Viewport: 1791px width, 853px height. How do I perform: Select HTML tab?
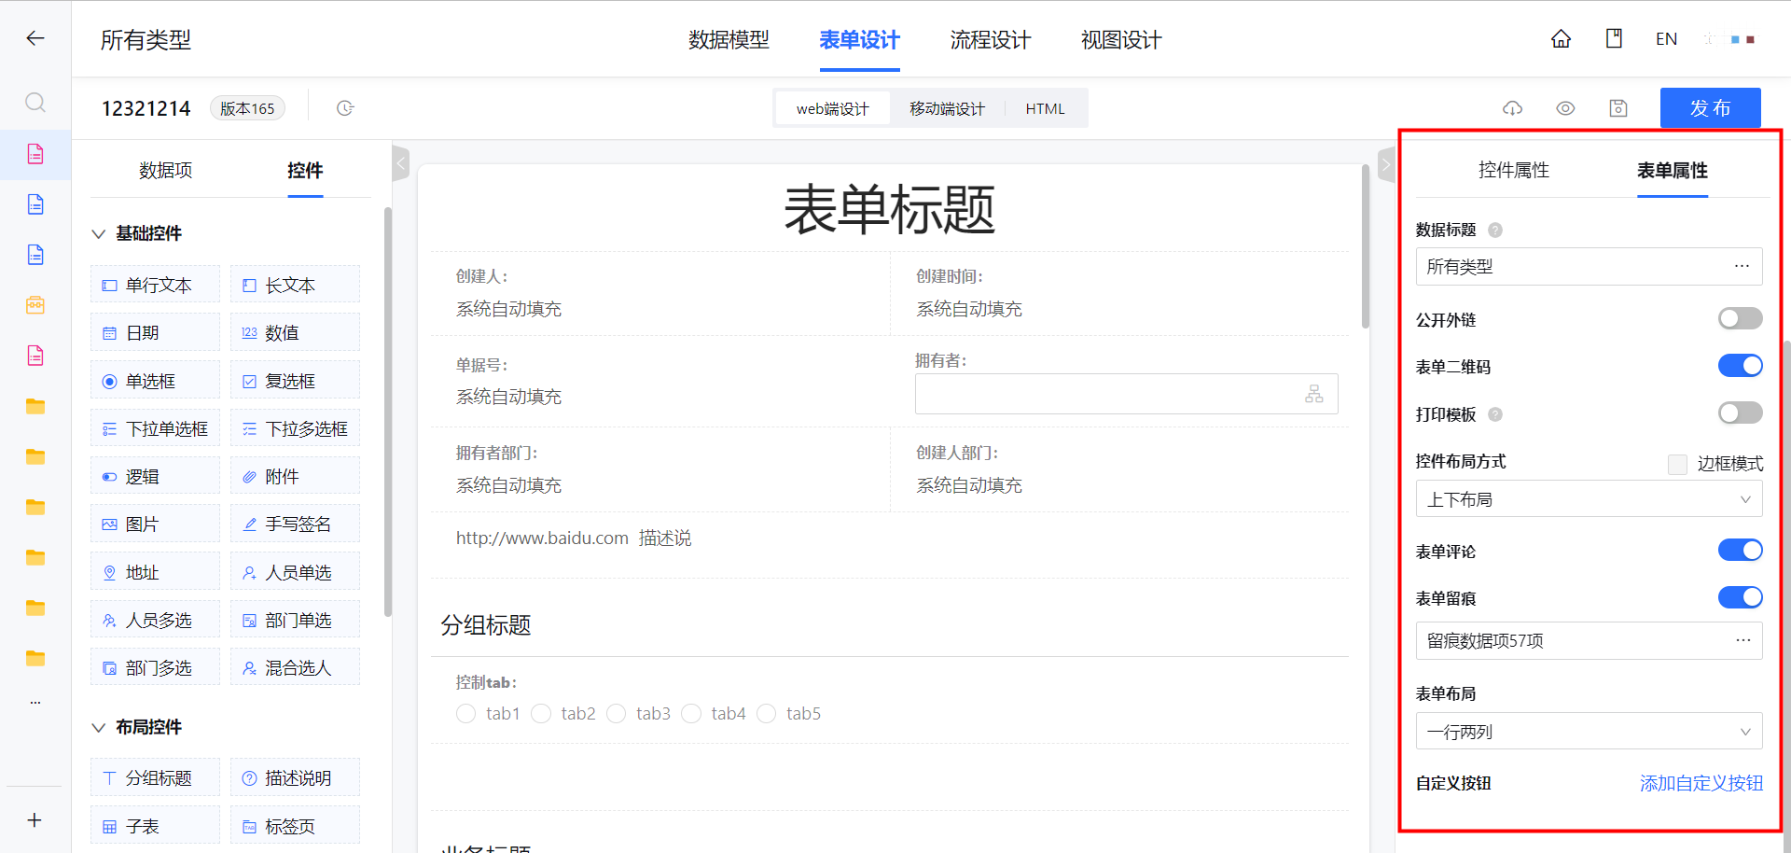(x=1045, y=108)
